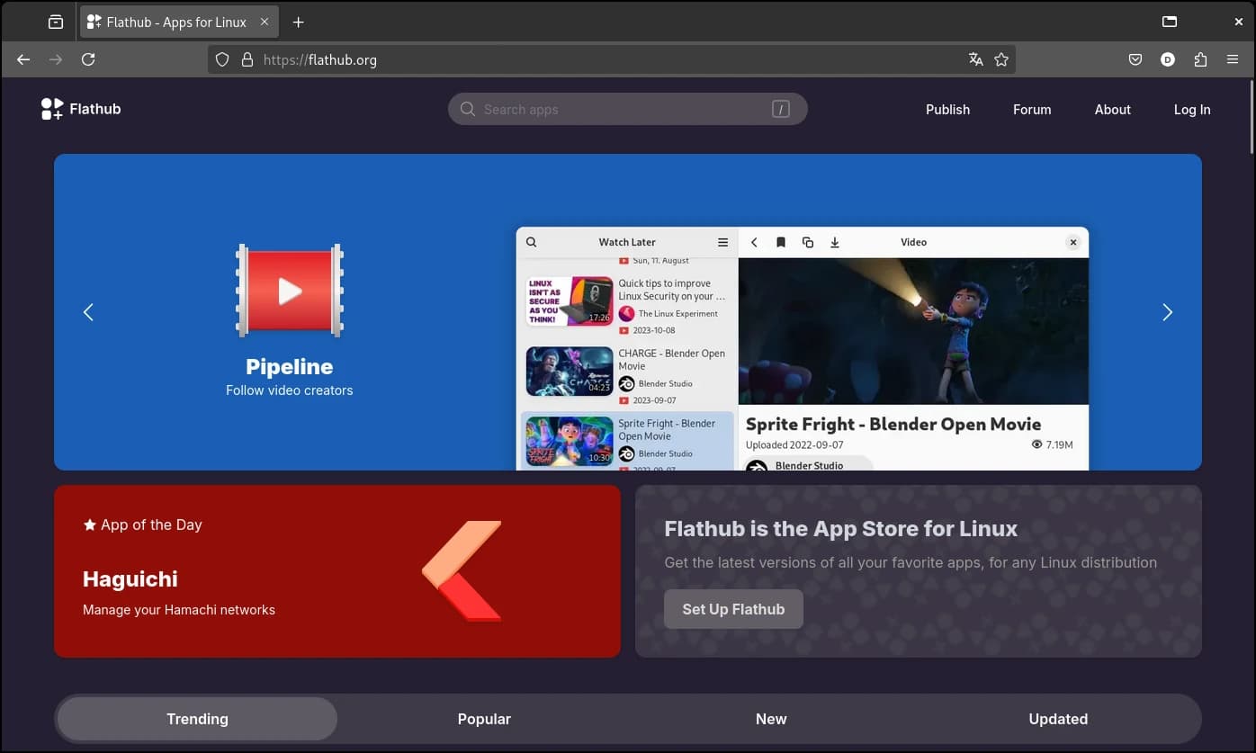Viewport: 1256px width, 753px height.
Task: Click 'Flathub is the App Store for Linux' heading
Action: [x=841, y=528]
